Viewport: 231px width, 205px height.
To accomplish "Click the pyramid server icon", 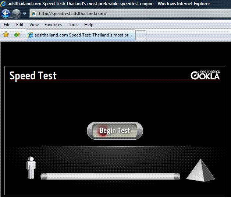I will click(x=200, y=170).
